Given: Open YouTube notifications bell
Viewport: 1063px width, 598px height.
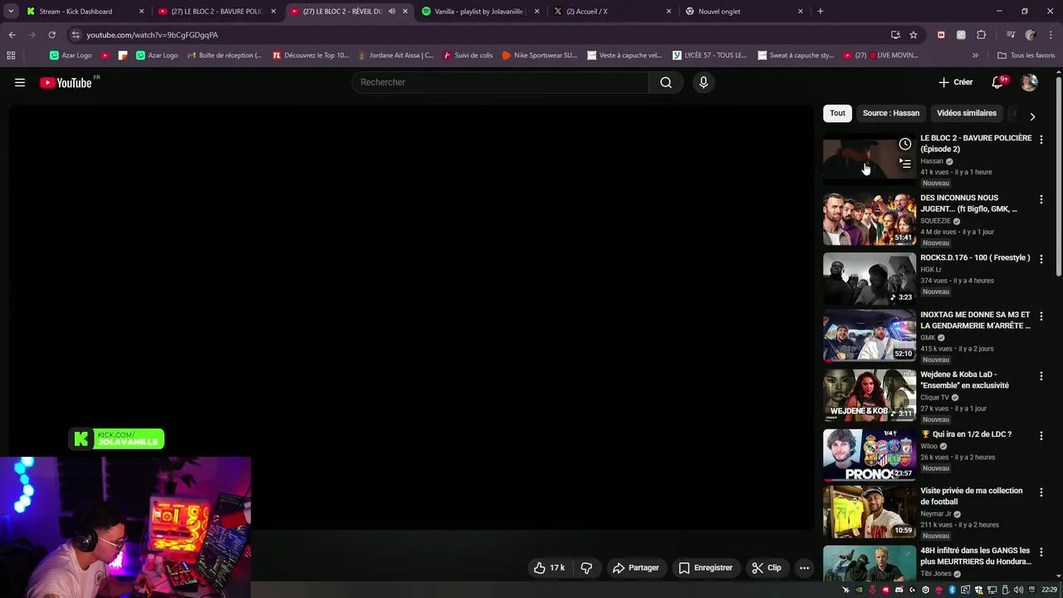Looking at the screenshot, I should 997,82.
